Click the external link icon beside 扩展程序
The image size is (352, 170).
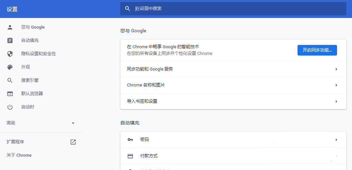click(x=73, y=142)
